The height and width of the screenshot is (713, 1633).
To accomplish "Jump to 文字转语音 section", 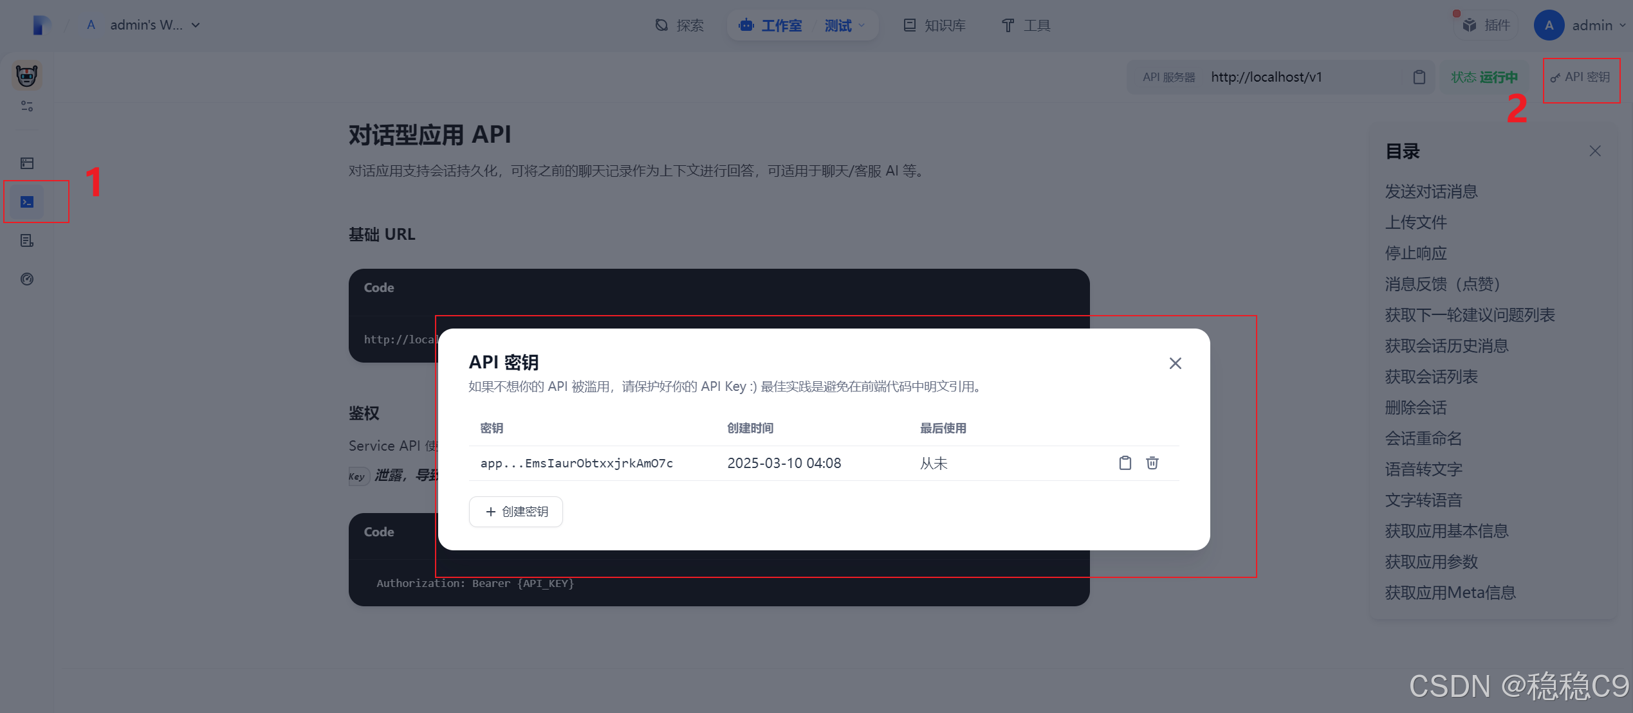I will 1423,500.
